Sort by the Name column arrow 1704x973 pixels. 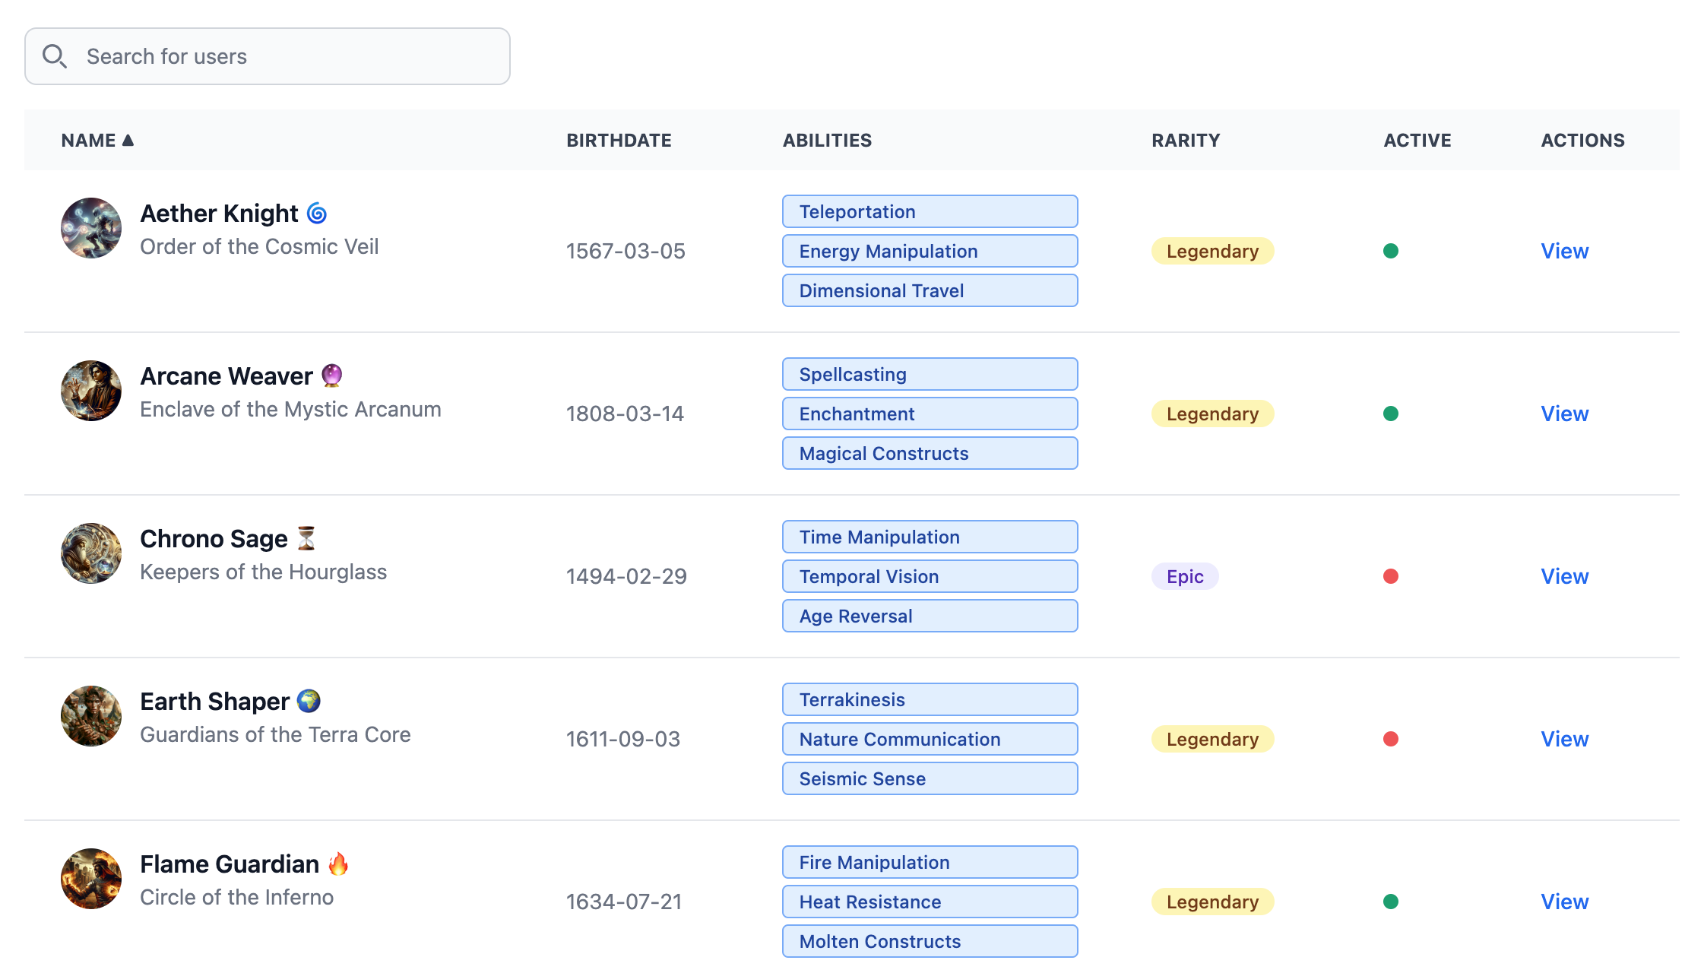pos(128,140)
